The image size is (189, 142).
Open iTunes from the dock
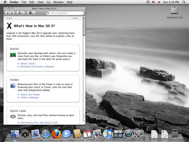[108, 134]
